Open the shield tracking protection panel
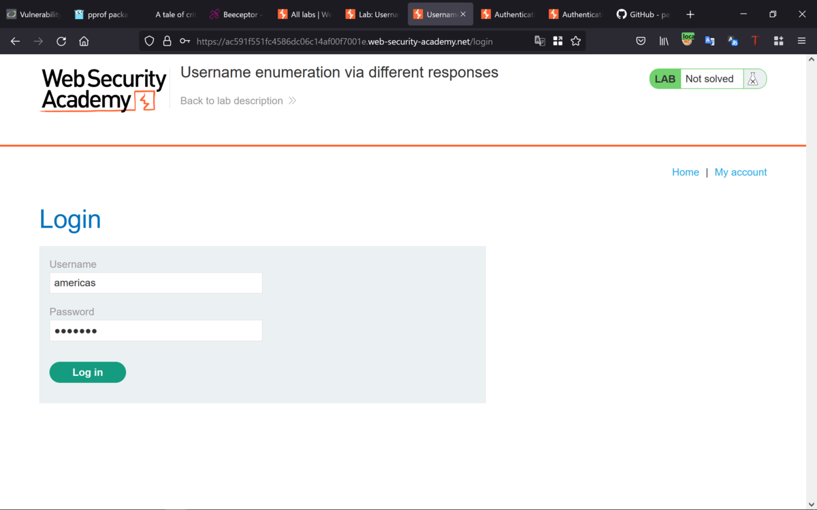817x510 pixels. pyautogui.click(x=149, y=41)
